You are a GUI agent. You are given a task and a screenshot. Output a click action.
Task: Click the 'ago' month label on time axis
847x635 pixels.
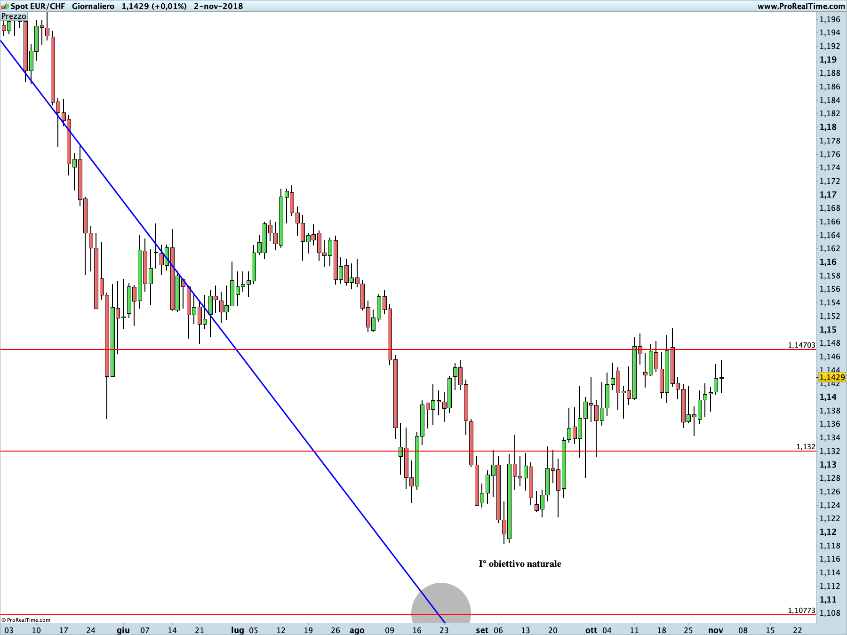[x=357, y=630]
